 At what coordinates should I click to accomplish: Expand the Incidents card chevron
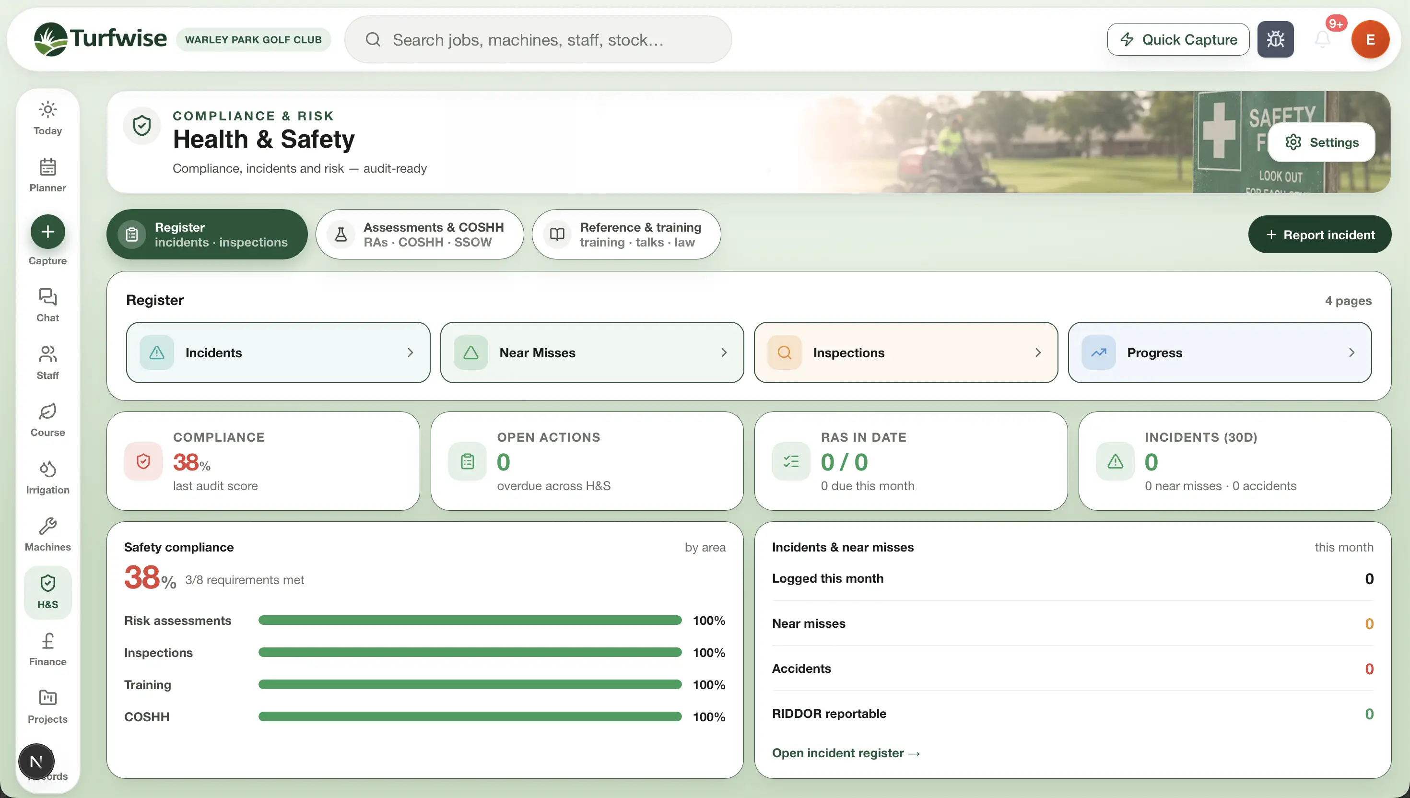410,352
